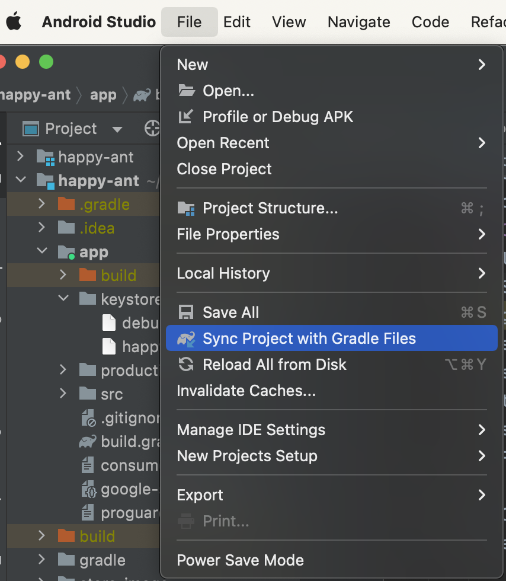
Task: Collapse the app module node
Action: 42,251
